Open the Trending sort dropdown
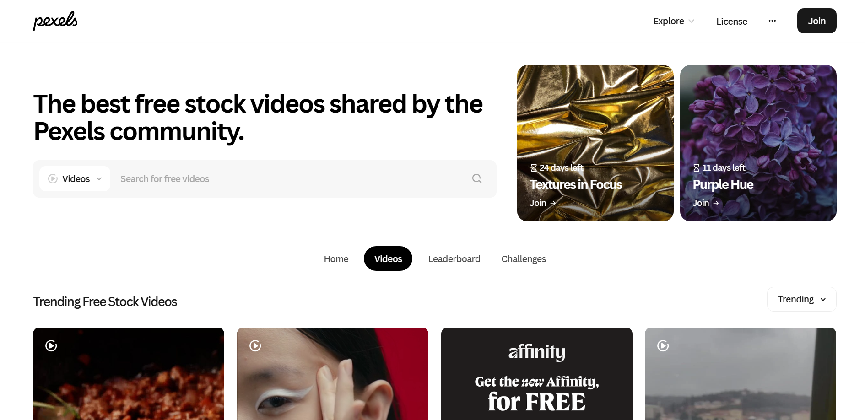 802,299
